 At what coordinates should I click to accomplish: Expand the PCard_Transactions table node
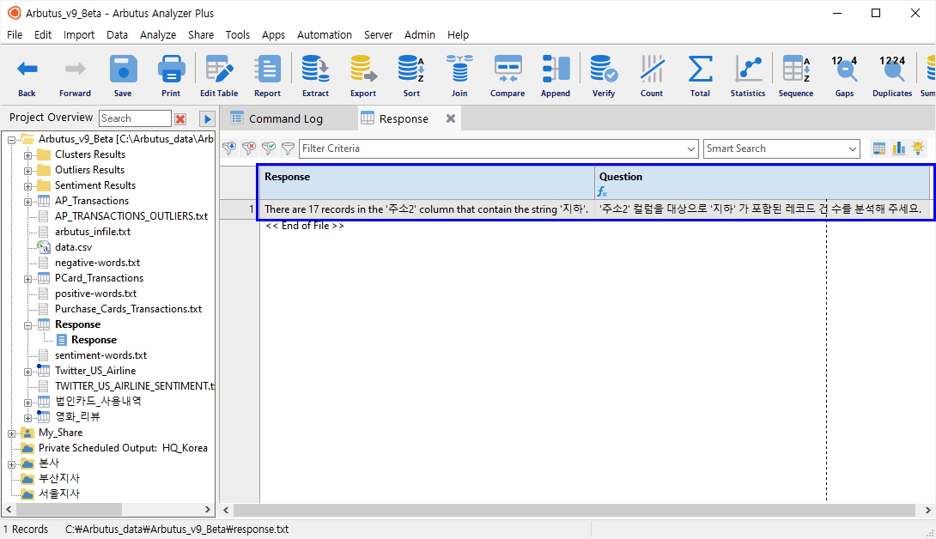(27, 279)
